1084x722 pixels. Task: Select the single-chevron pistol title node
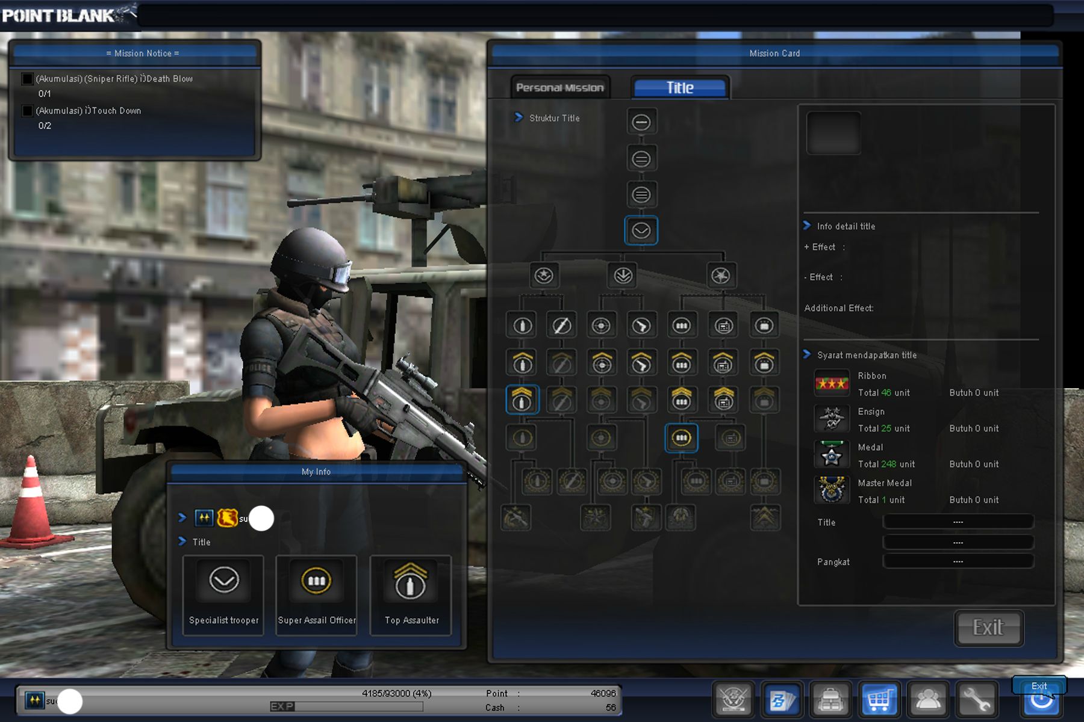tap(641, 362)
